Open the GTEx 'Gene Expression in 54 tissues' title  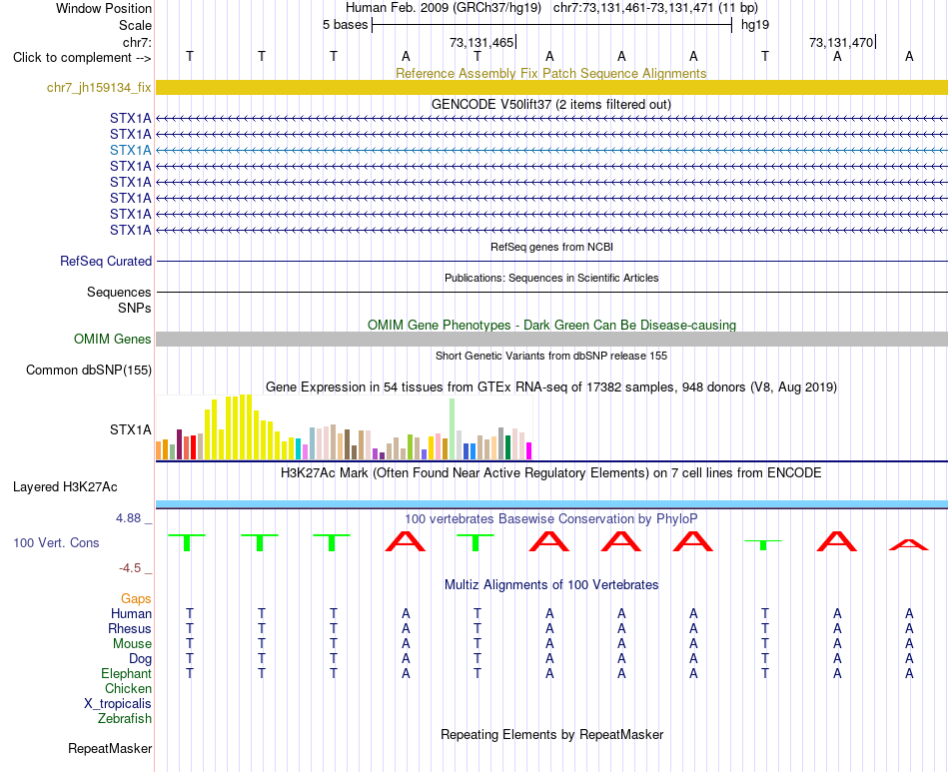(551, 386)
